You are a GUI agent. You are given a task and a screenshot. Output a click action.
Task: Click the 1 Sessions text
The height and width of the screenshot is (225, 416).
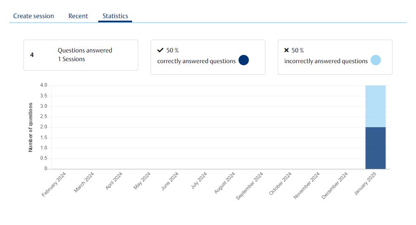coord(71,59)
